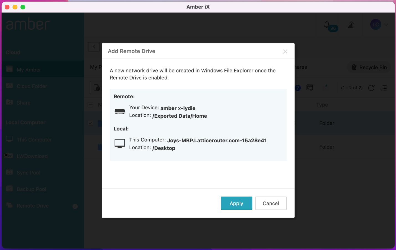Click the amber logo
Image resolution: width=396 pixels, height=250 pixels.
28,24
